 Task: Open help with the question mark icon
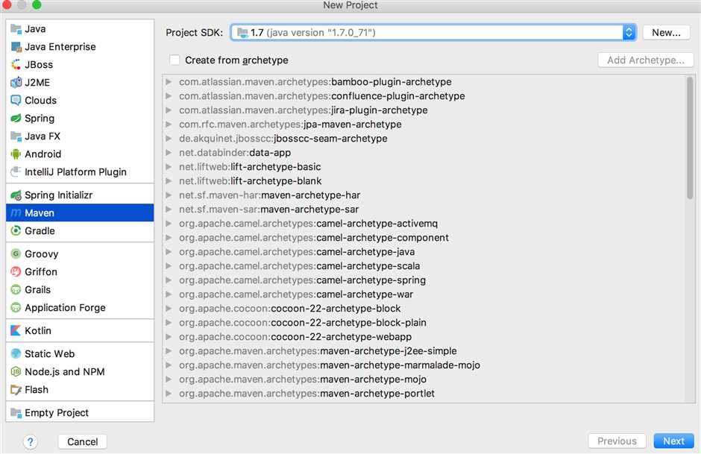click(30, 442)
